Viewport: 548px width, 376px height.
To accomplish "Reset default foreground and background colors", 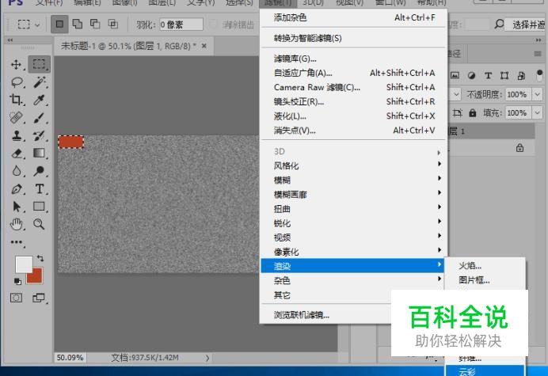I will (x=17, y=281).
